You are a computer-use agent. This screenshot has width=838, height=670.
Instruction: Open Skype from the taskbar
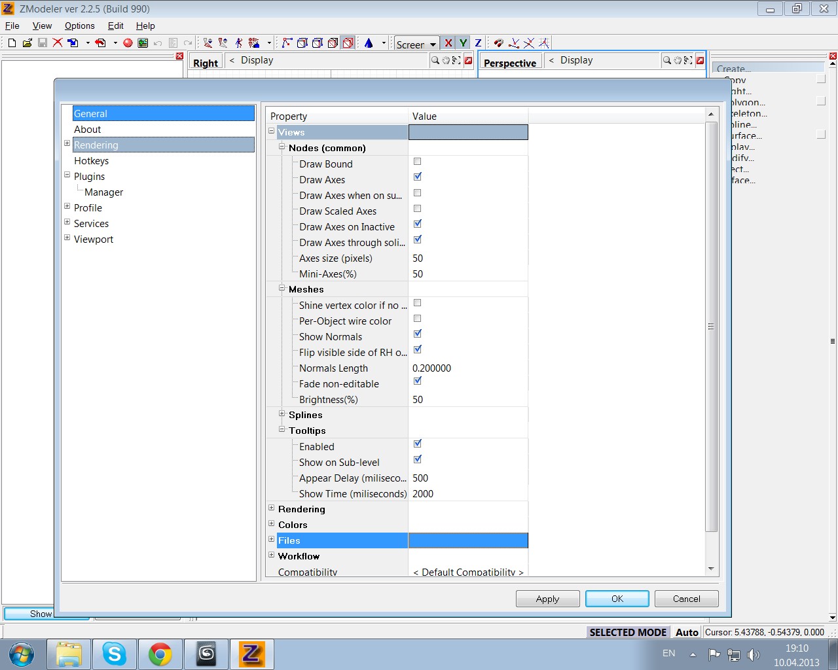click(x=114, y=654)
